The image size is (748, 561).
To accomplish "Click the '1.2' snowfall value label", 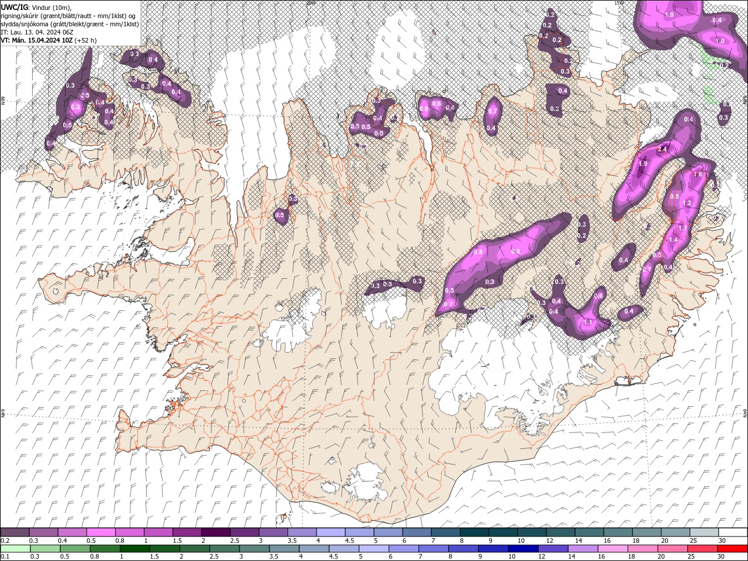I will [x=687, y=203].
